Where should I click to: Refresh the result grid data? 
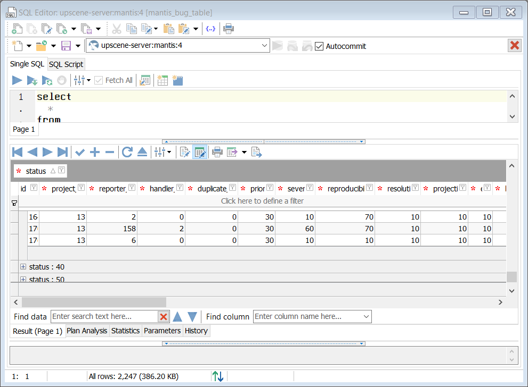[127, 152]
